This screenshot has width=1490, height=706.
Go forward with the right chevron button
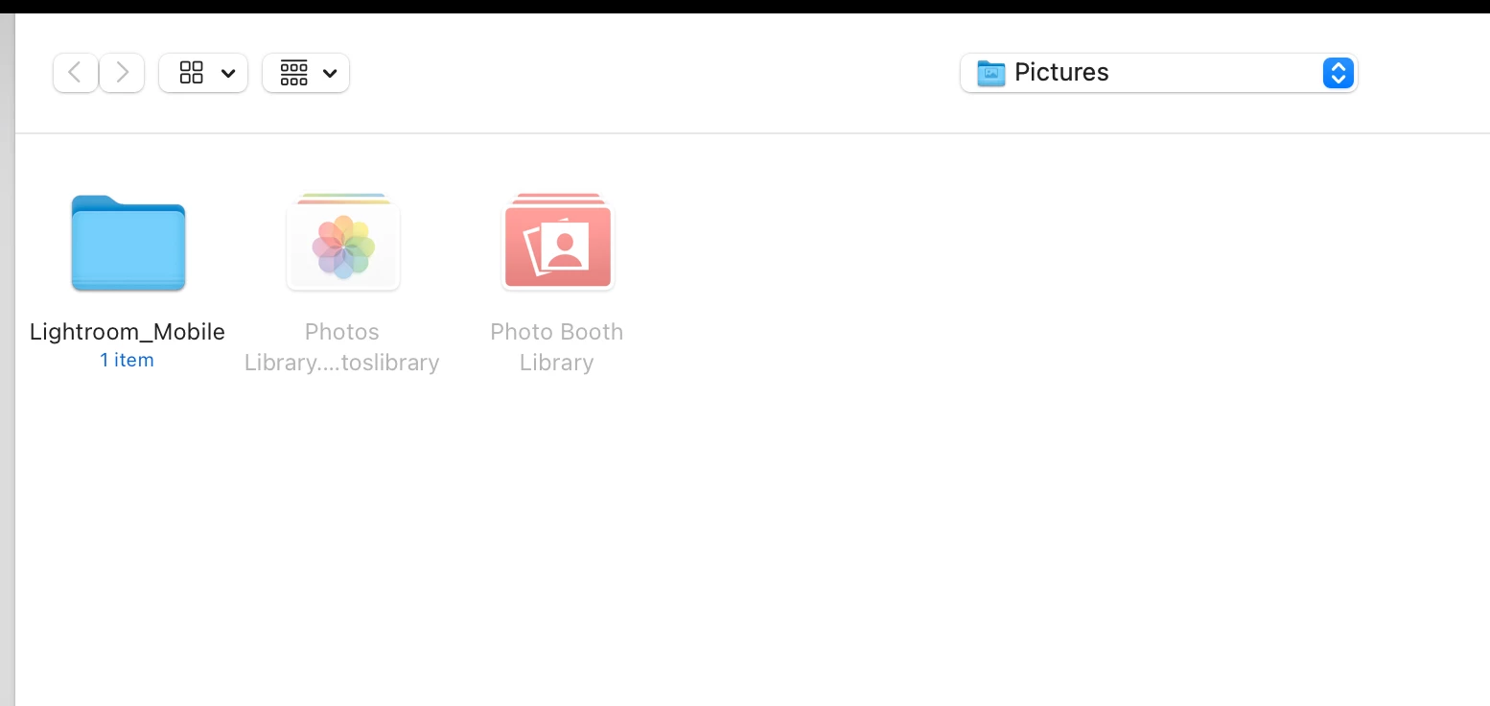tap(122, 73)
